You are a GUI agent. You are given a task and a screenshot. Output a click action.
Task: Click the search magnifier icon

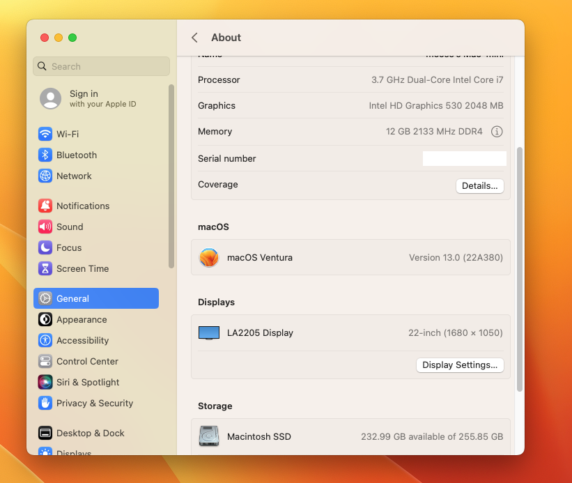click(x=42, y=66)
